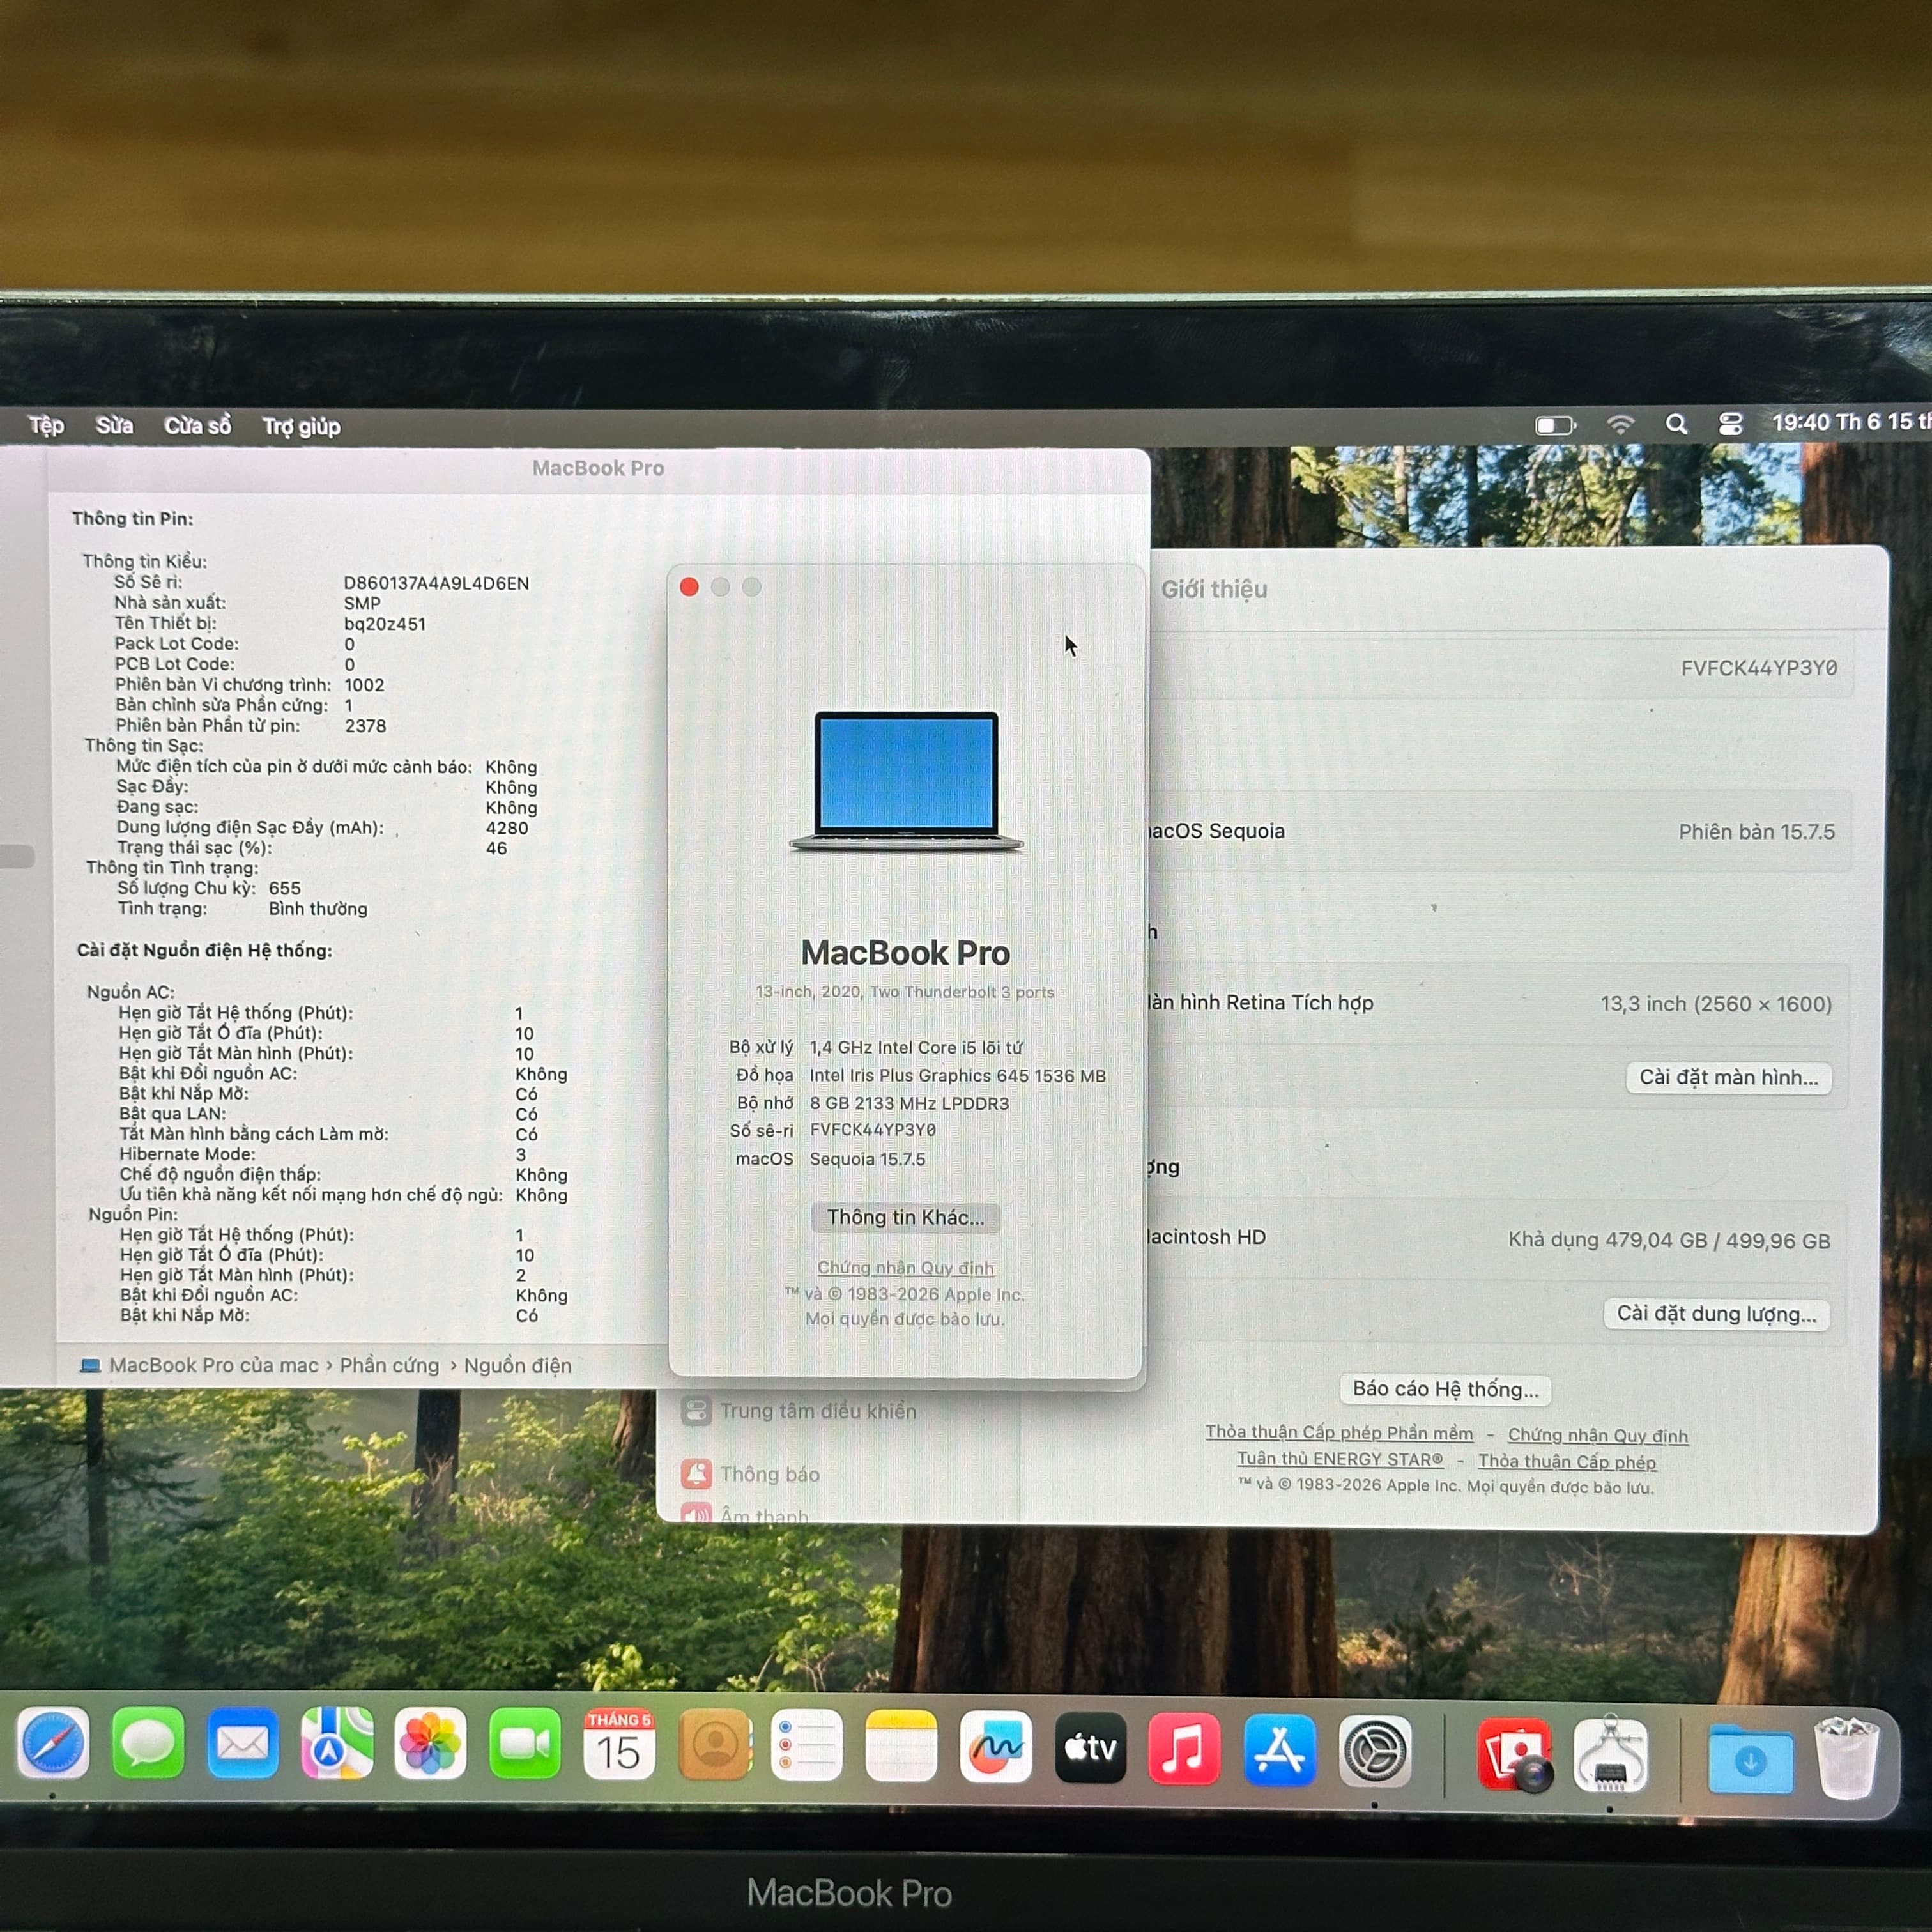Open Chứng nhận Quy định link in About window

(905, 1267)
